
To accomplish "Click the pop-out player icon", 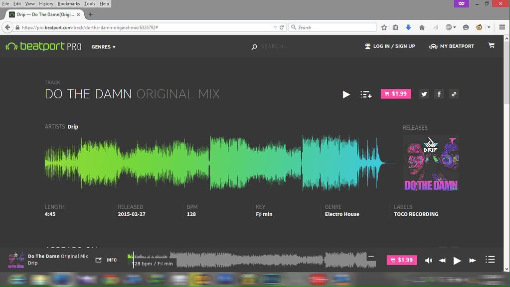I will pos(99,260).
